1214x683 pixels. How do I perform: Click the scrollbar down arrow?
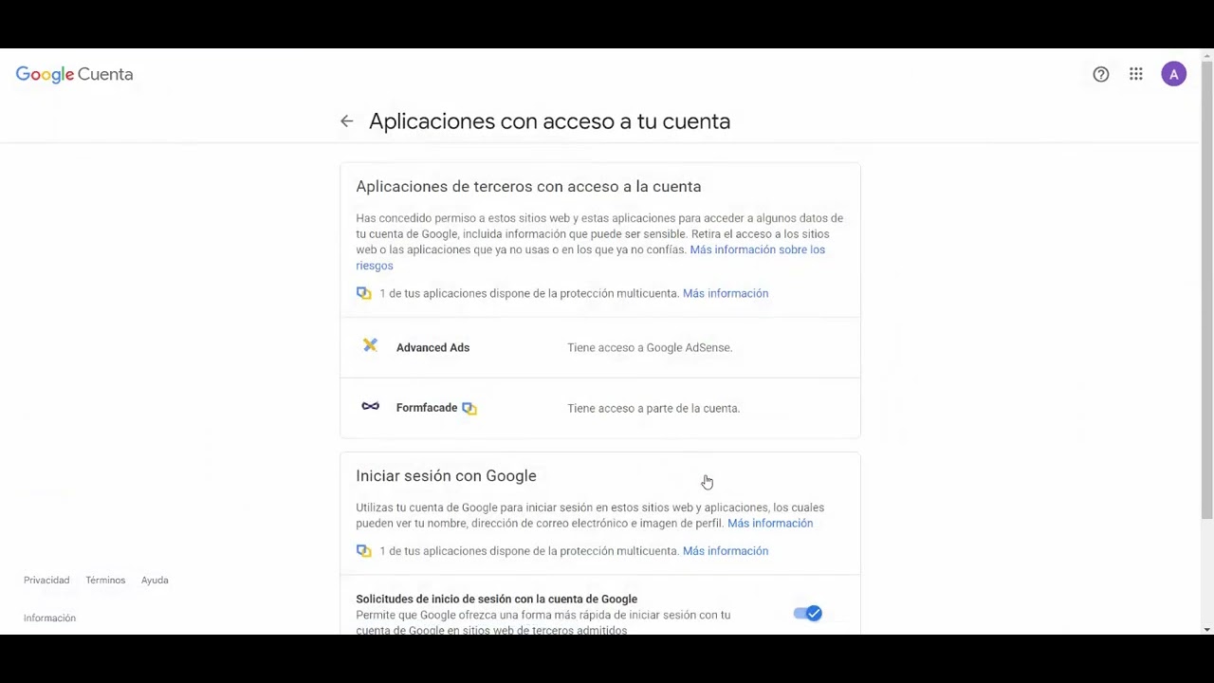(x=1206, y=629)
